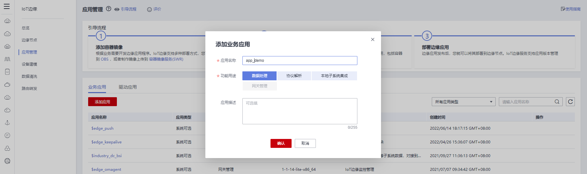
Task: Select the 数据处理 function option
Action: pos(259,76)
